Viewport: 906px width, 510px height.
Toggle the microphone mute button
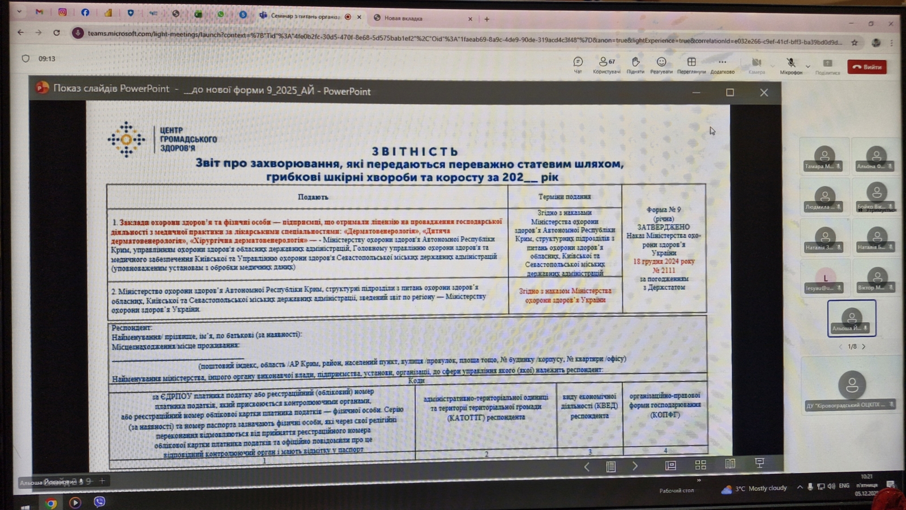[790, 64]
